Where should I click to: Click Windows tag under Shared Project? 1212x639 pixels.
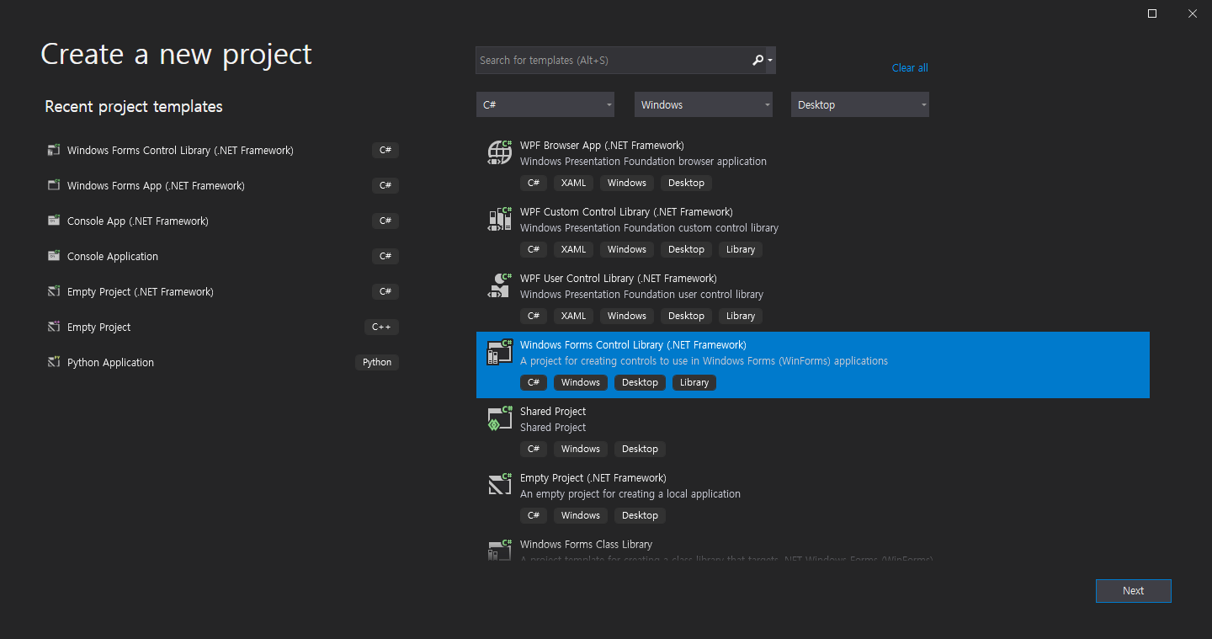point(581,449)
